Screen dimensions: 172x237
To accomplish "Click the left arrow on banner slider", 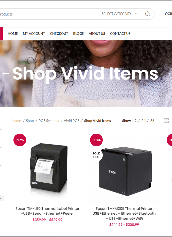I will 6,73.
